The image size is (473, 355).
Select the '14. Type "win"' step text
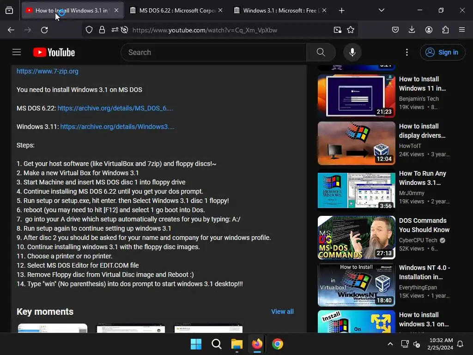[x=130, y=284]
